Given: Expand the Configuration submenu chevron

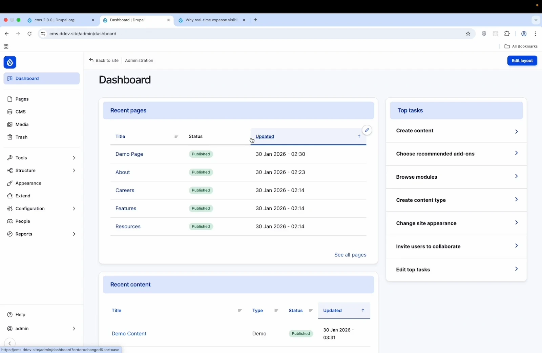Looking at the screenshot, I should pyautogui.click(x=74, y=209).
